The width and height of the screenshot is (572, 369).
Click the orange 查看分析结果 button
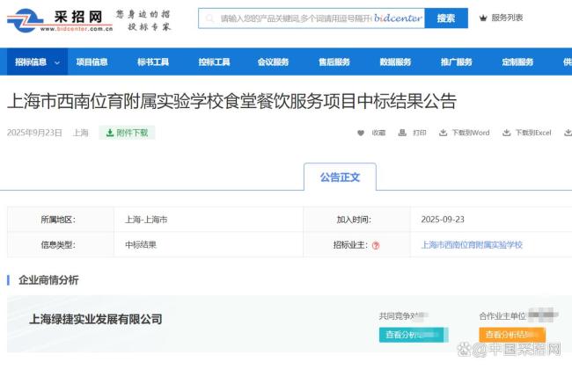[511, 335]
